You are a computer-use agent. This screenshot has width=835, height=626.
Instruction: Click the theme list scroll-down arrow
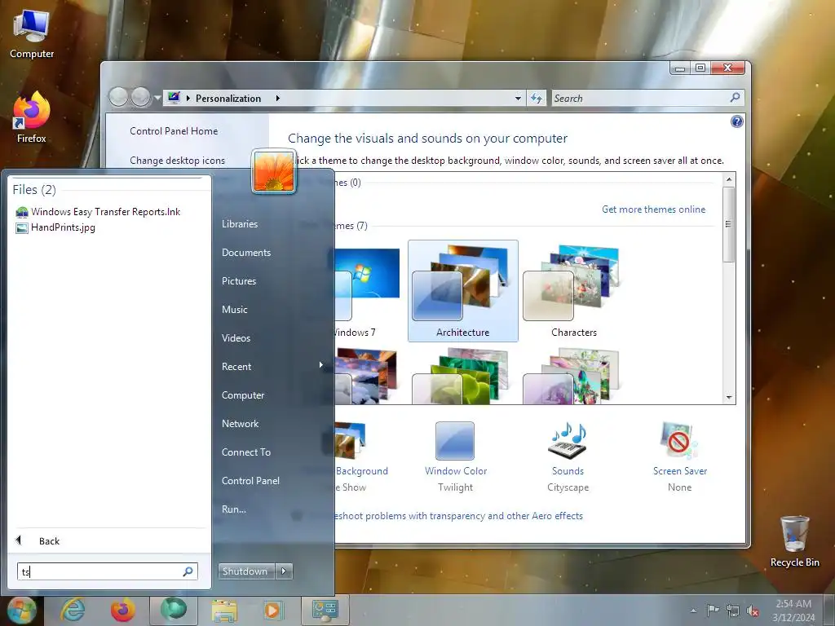pyautogui.click(x=729, y=398)
